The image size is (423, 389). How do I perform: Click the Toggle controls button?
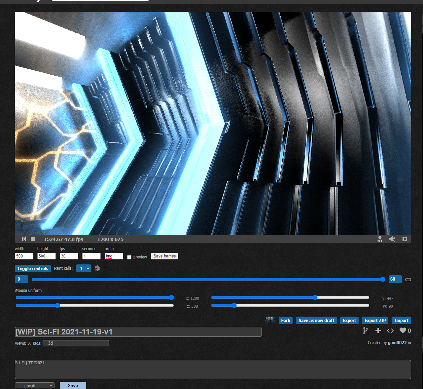point(33,268)
